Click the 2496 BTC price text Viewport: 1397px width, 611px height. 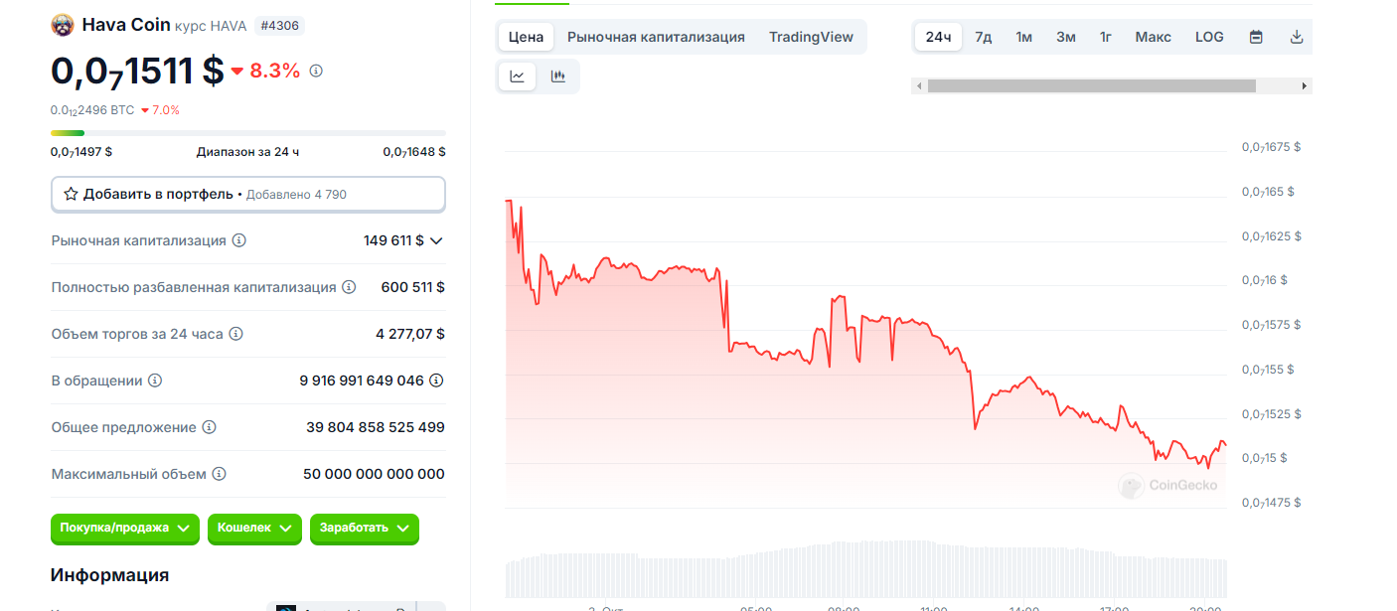pos(92,110)
